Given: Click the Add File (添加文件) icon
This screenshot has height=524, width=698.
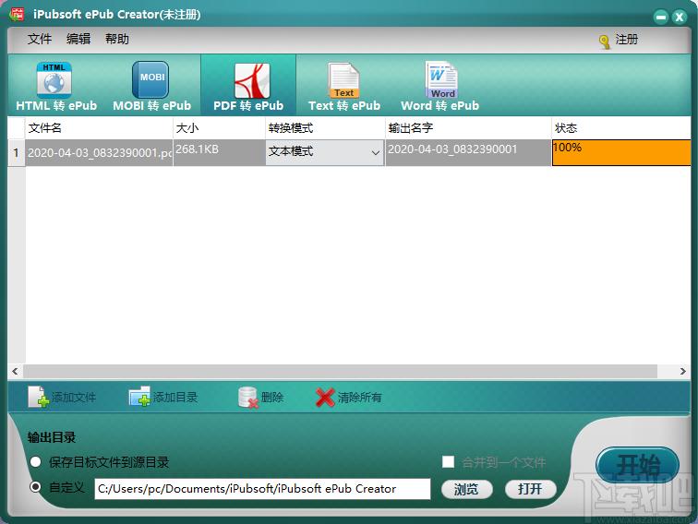Looking at the screenshot, I should (x=39, y=398).
